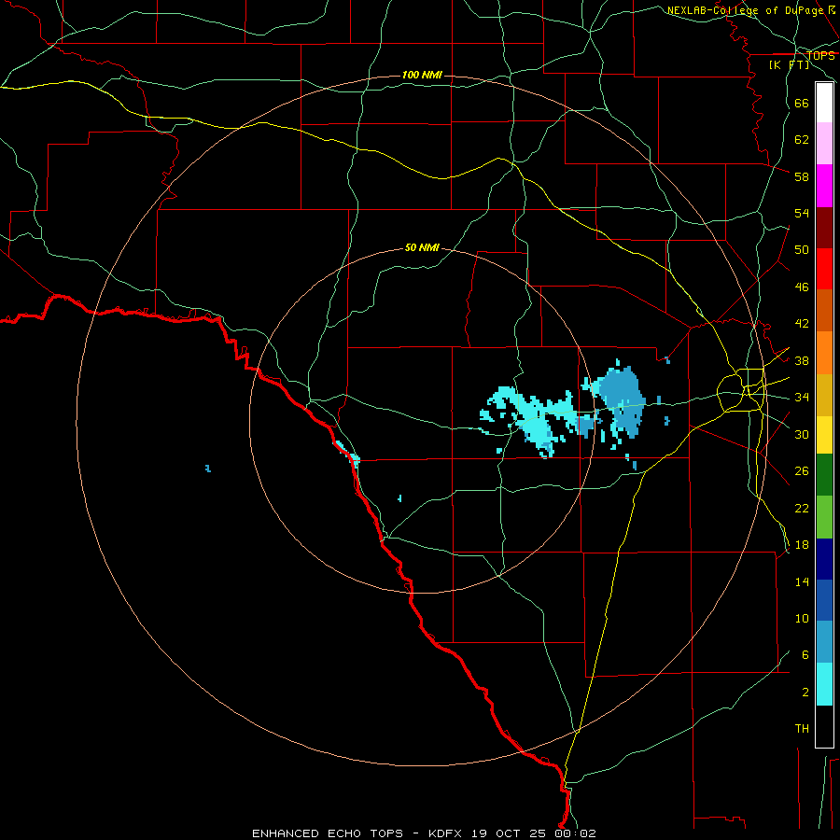
Task: Click the "TOPS" legend title
Action: click(820, 56)
